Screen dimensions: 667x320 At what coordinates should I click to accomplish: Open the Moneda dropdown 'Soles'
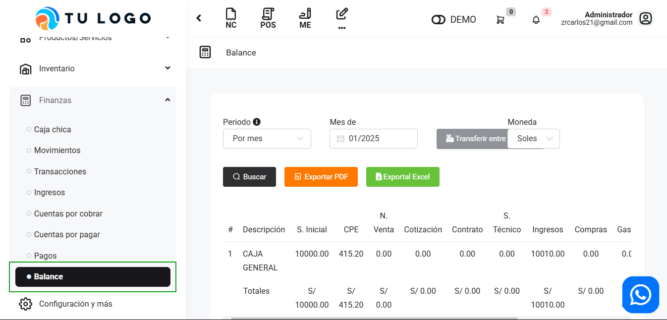(534, 139)
